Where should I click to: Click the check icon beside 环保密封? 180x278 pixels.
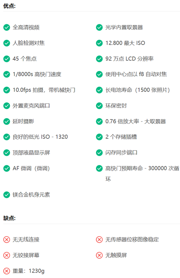tap(99, 106)
